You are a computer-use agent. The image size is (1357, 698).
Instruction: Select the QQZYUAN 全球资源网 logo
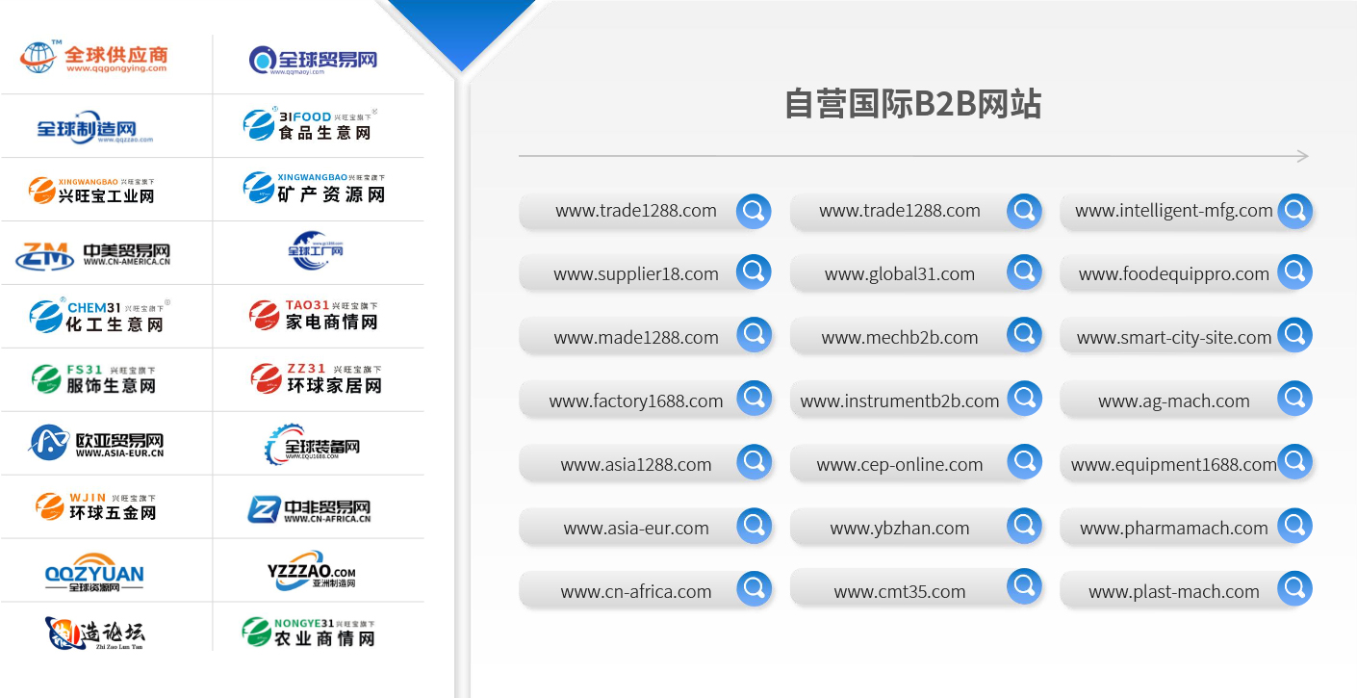[94, 572]
